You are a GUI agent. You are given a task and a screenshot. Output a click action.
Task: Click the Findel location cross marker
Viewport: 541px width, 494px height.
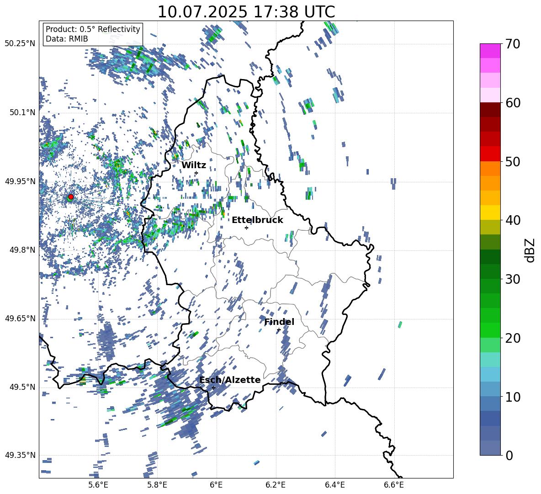tap(279, 330)
